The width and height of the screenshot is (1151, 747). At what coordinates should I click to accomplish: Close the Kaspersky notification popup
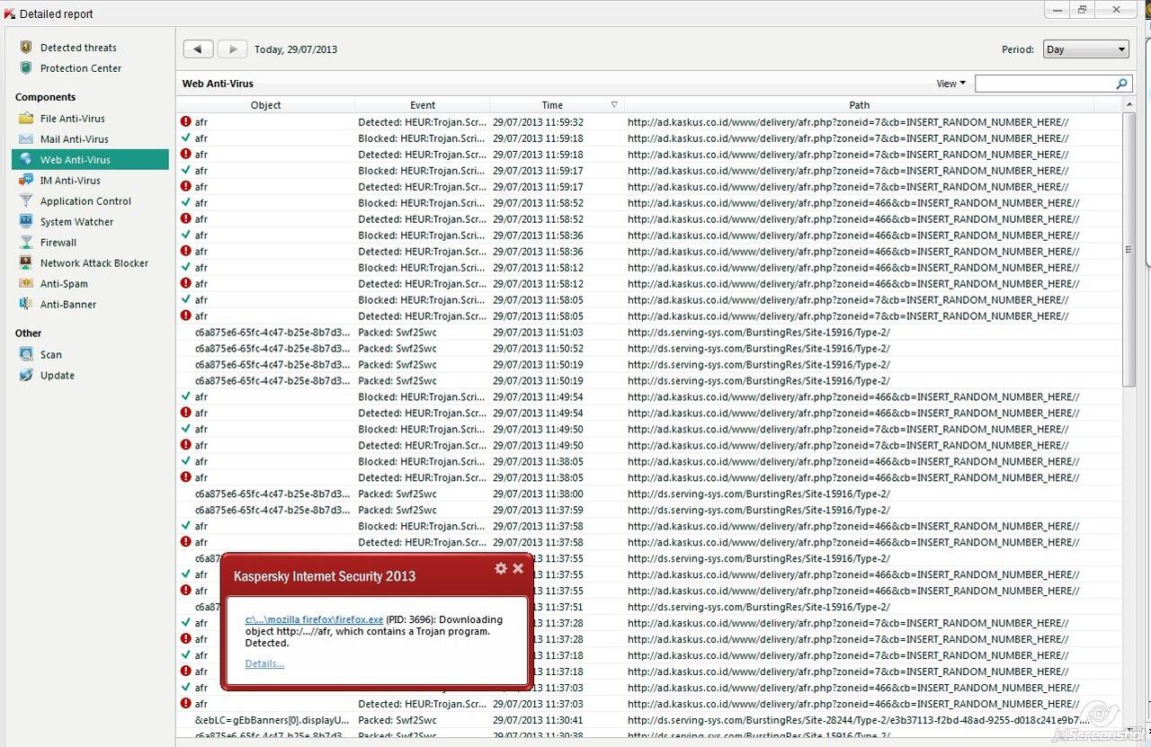coord(518,568)
